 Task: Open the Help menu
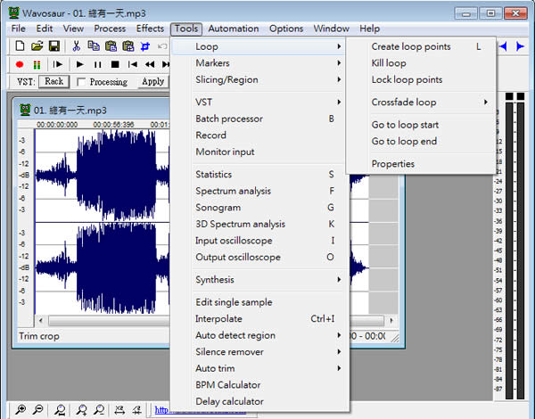pyautogui.click(x=369, y=29)
